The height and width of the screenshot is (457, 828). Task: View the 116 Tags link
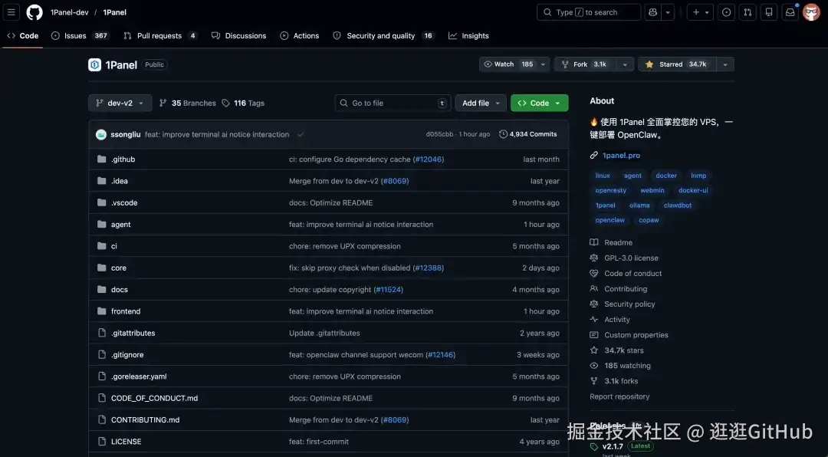click(243, 103)
